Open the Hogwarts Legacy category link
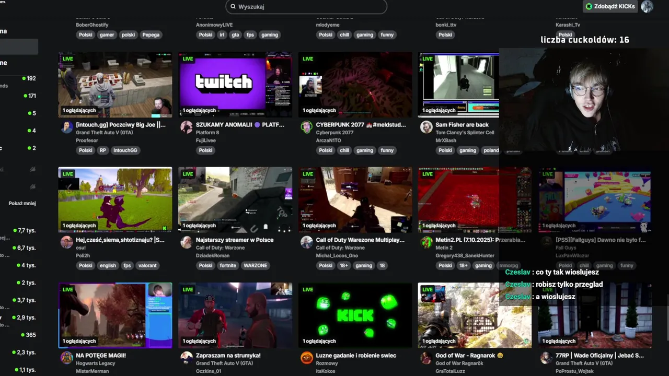Viewport: 669px width, 376px height. coord(96,363)
